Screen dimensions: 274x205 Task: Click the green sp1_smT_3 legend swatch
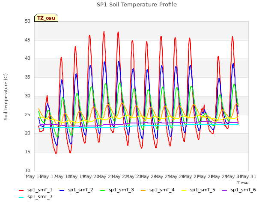click(103, 190)
